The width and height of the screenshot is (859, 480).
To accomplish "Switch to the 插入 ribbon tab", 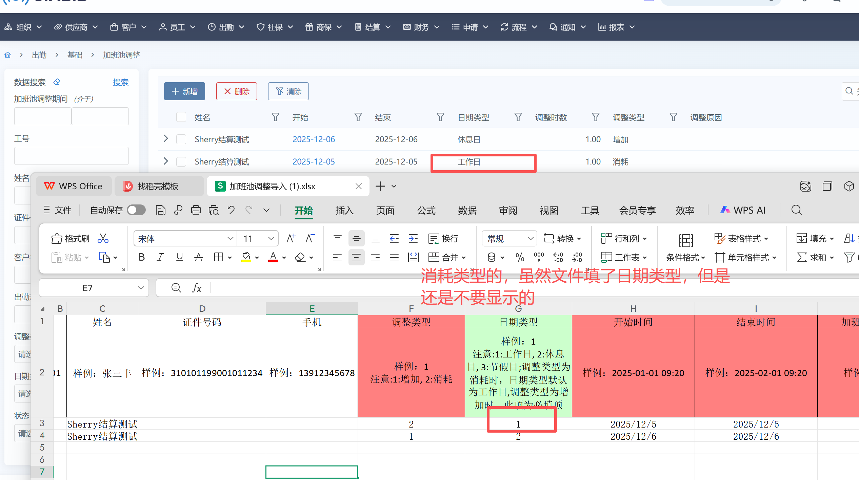I will tap(344, 210).
